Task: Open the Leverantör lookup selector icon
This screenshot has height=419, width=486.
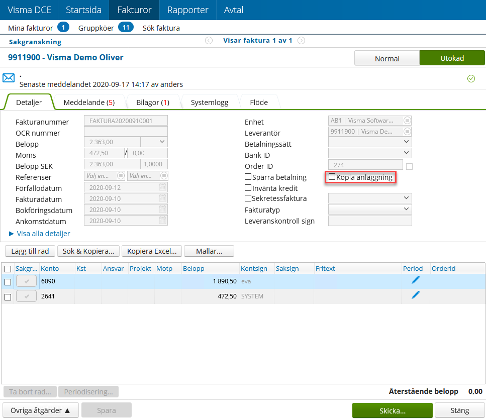Action: tap(407, 132)
